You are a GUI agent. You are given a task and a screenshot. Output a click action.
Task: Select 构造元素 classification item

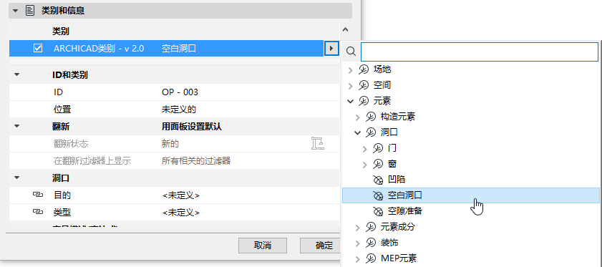(398, 117)
